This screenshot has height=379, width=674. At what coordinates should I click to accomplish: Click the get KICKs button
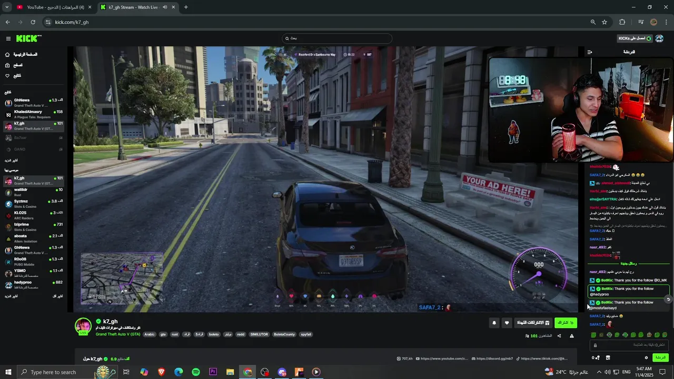point(635,38)
